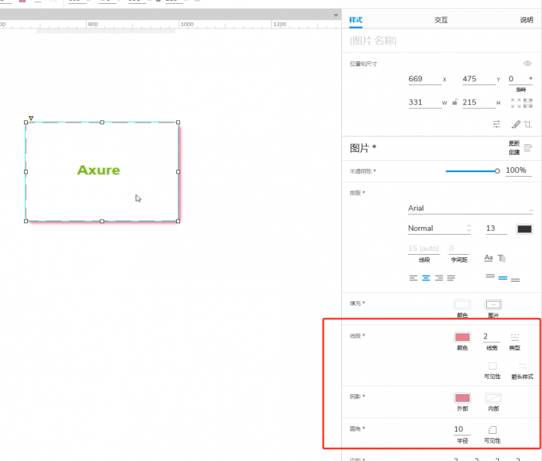Viewport: 542px width, 461px height.
Task: Open the 说明 tab
Action: [x=526, y=20]
